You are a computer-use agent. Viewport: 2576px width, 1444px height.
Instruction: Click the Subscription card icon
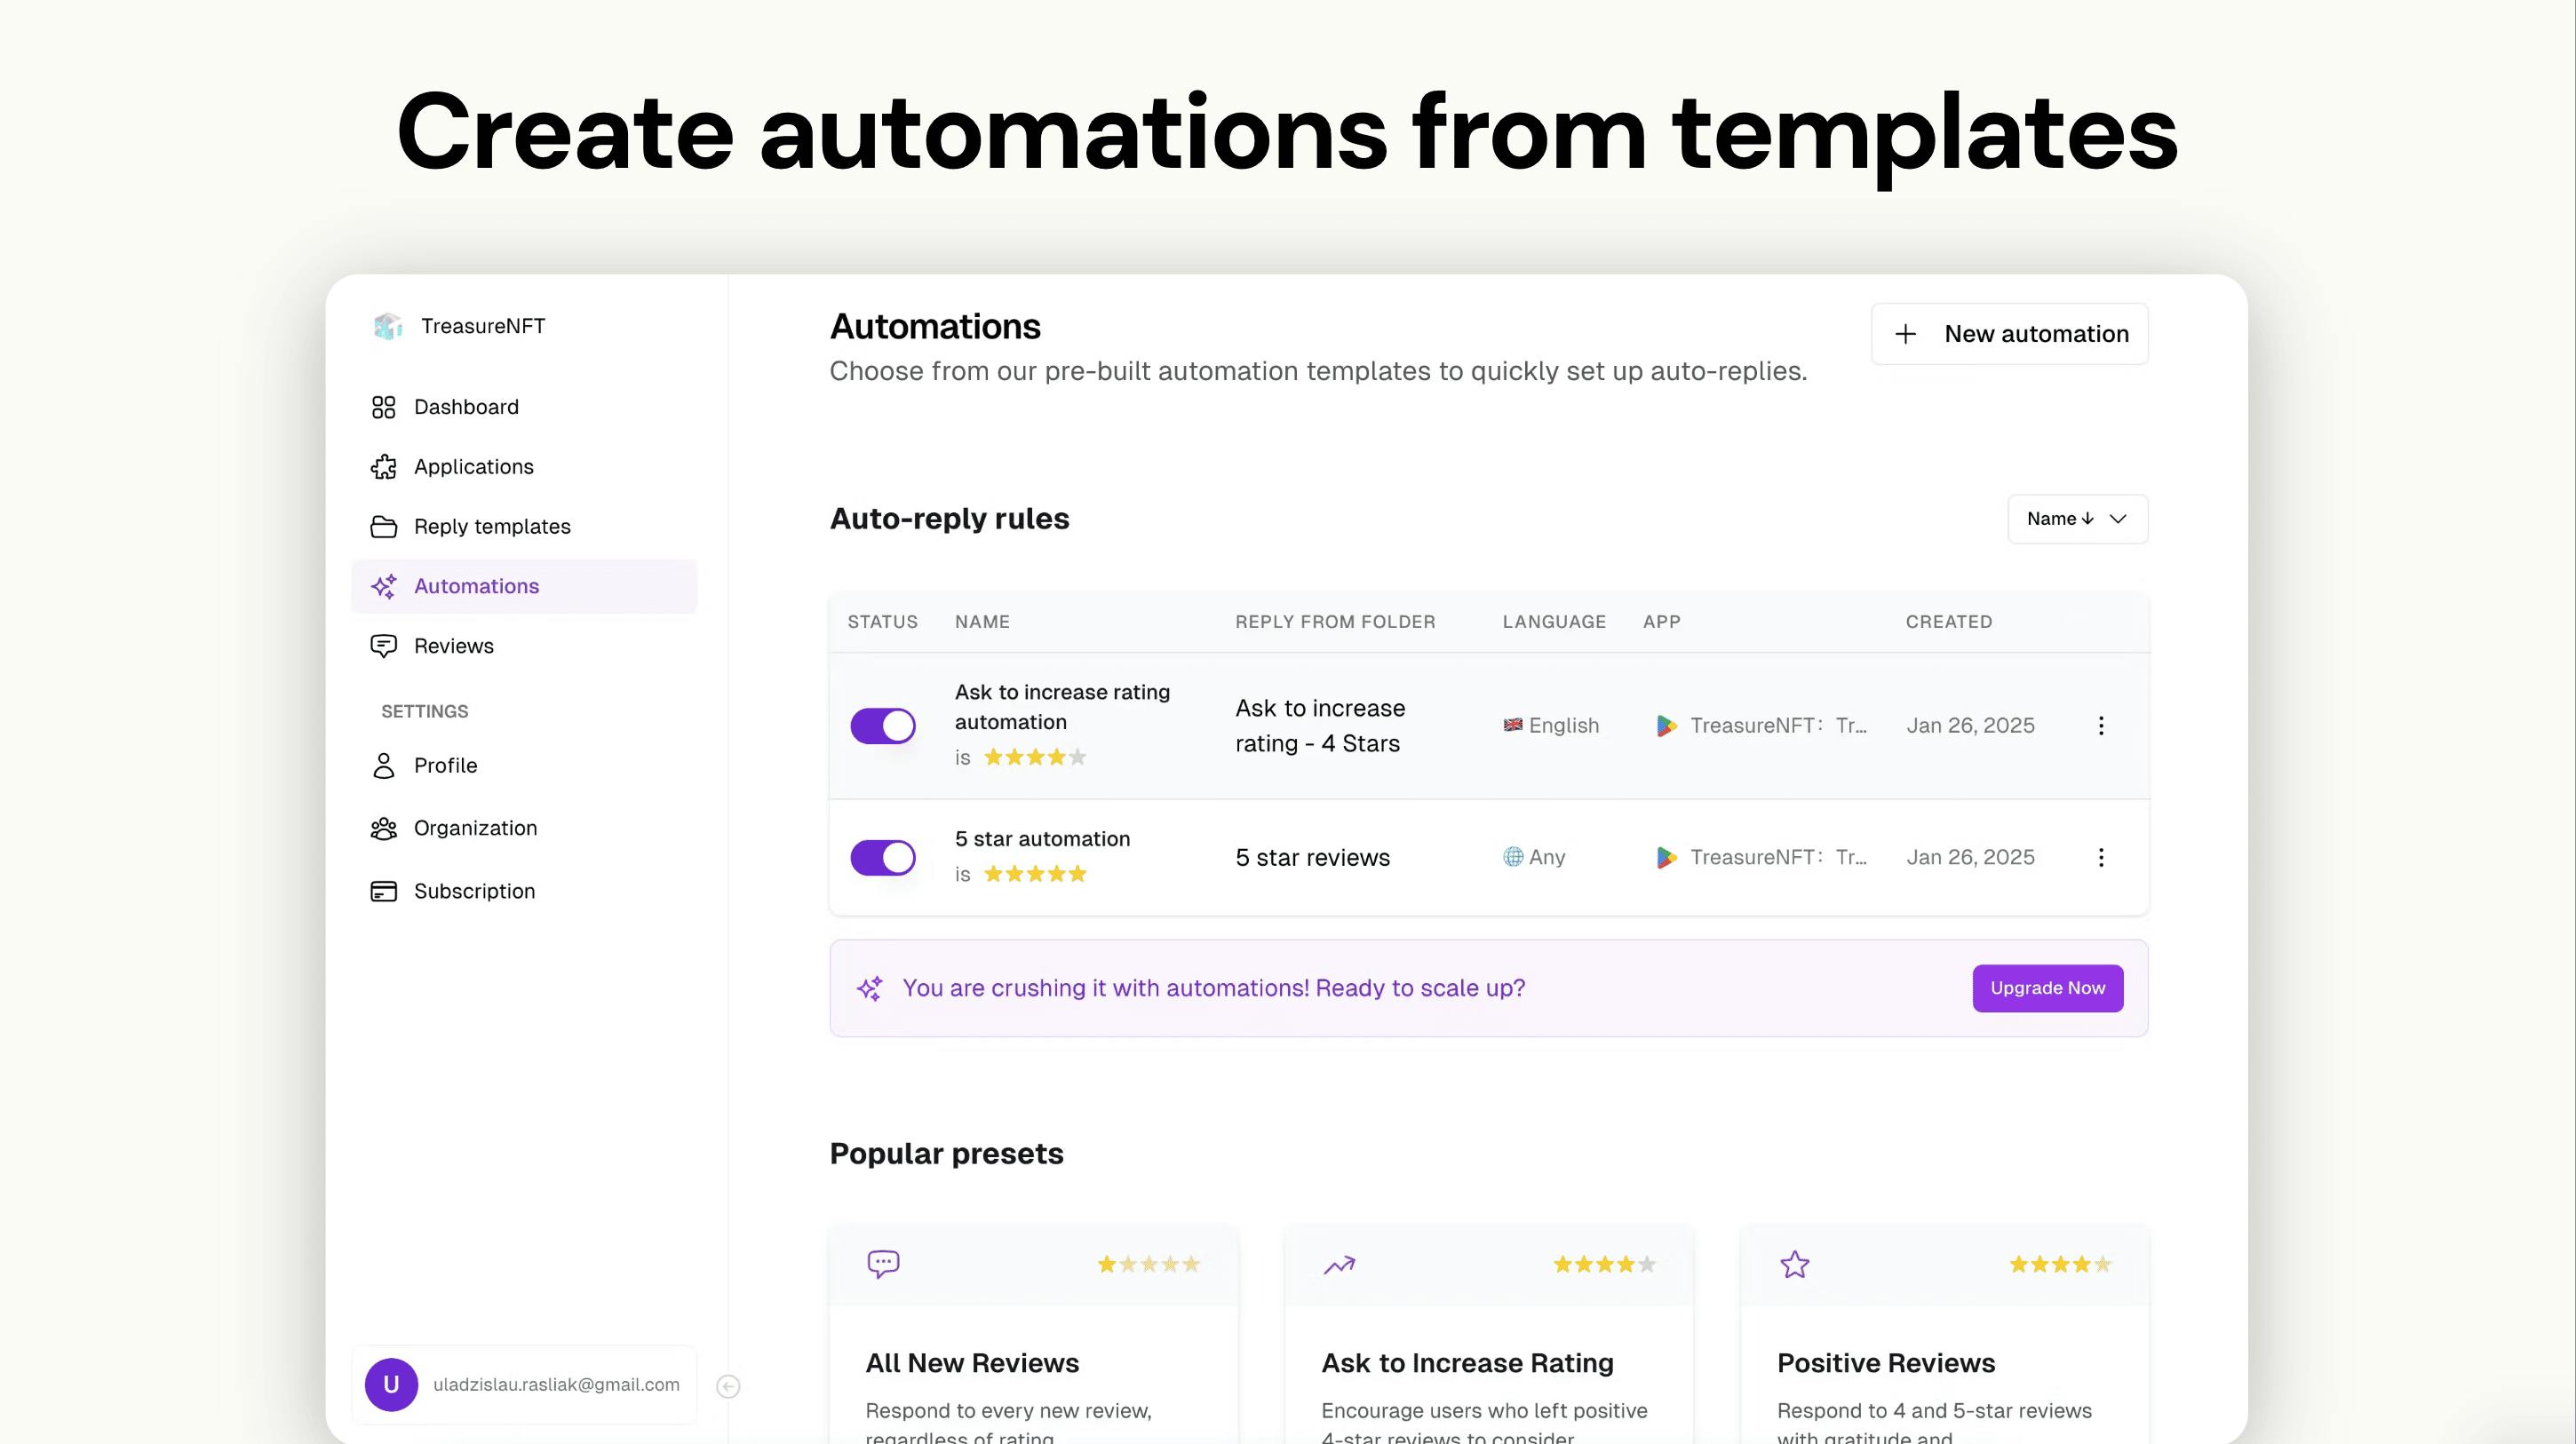click(x=383, y=891)
